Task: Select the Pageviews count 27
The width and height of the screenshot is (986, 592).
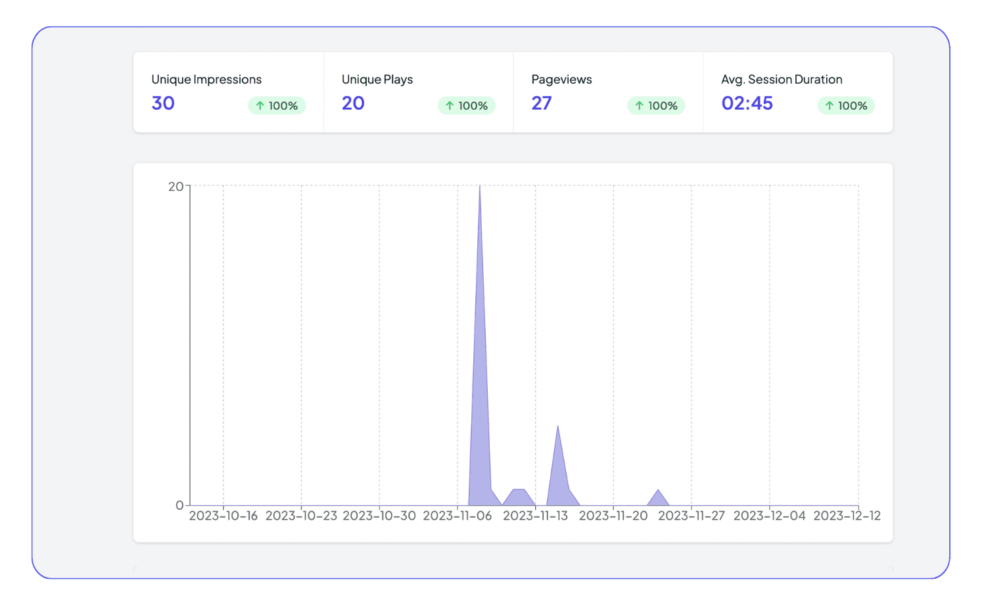Action: [x=542, y=103]
